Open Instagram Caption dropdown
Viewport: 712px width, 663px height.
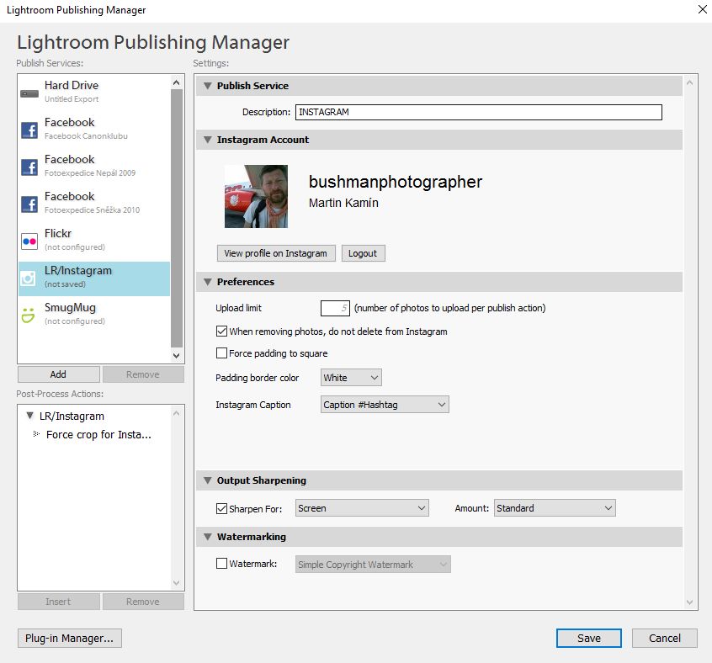(385, 405)
